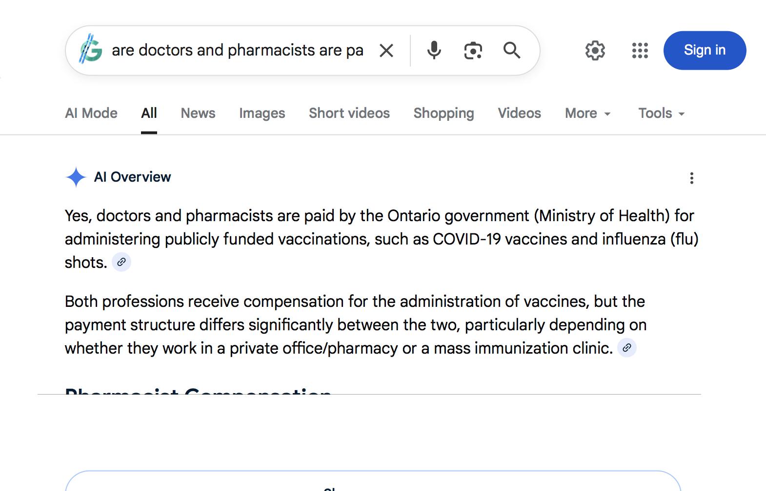Switch to the News tab
The height and width of the screenshot is (491, 766).
click(198, 113)
